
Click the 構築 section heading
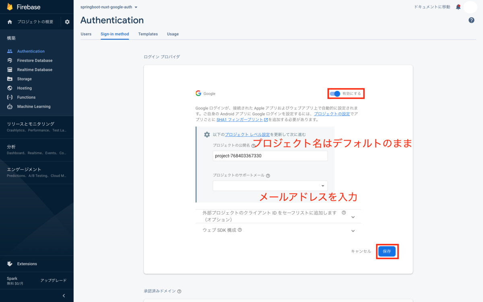click(11, 38)
